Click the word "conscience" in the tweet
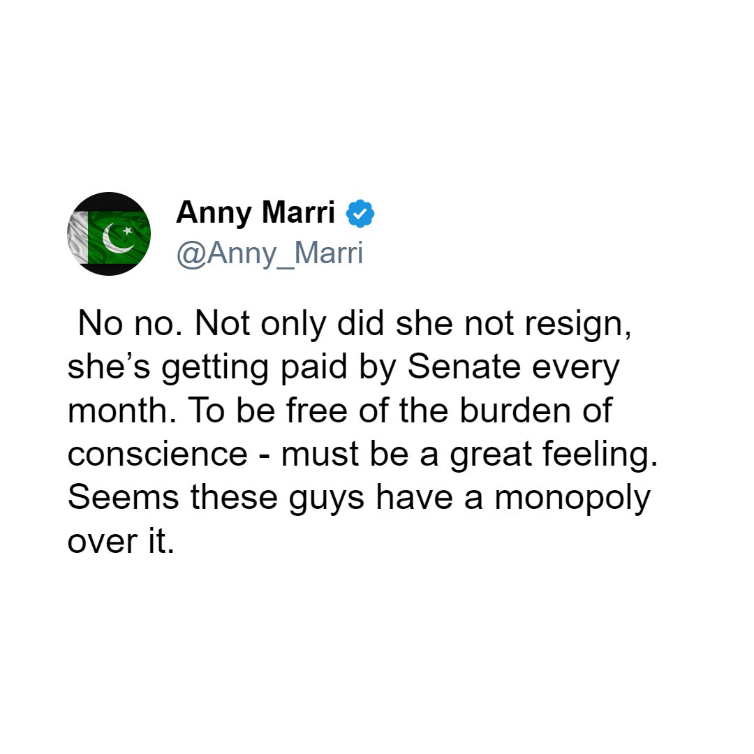This screenshot has width=754, height=754. (x=157, y=454)
